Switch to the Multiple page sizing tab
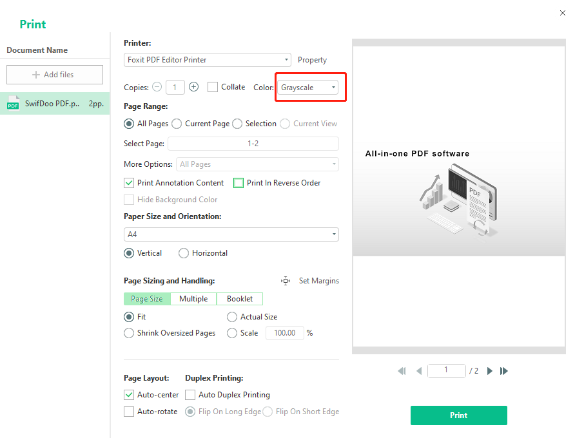Screen dimensions: 575x438 (x=193, y=299)
